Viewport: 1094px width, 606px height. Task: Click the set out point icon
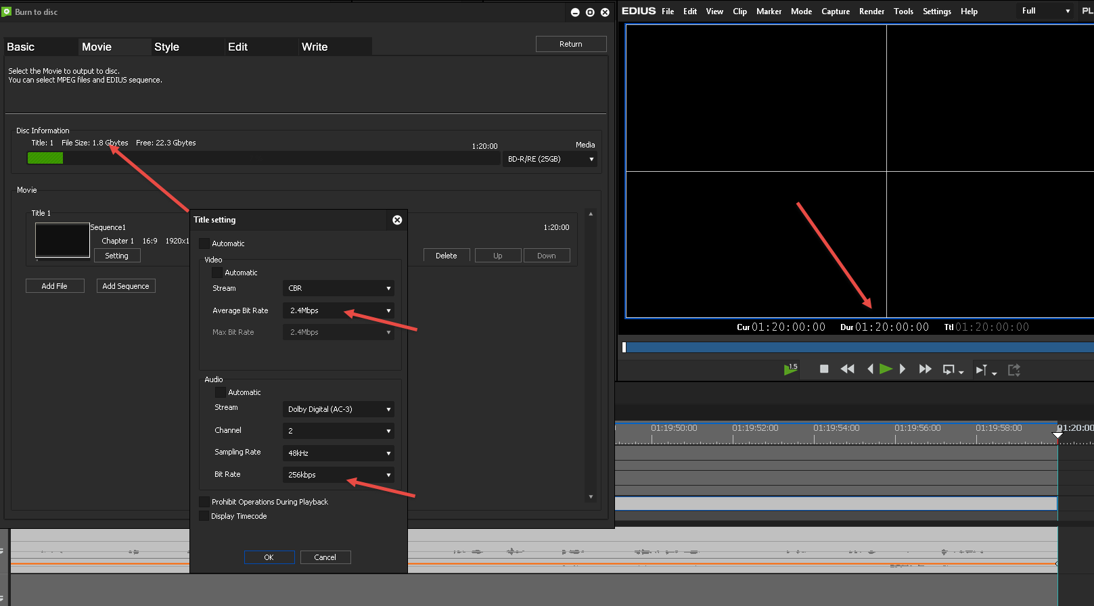click(981, 369)
